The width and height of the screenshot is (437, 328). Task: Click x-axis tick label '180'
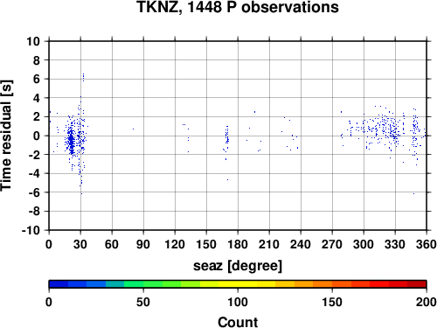point(238,244)
